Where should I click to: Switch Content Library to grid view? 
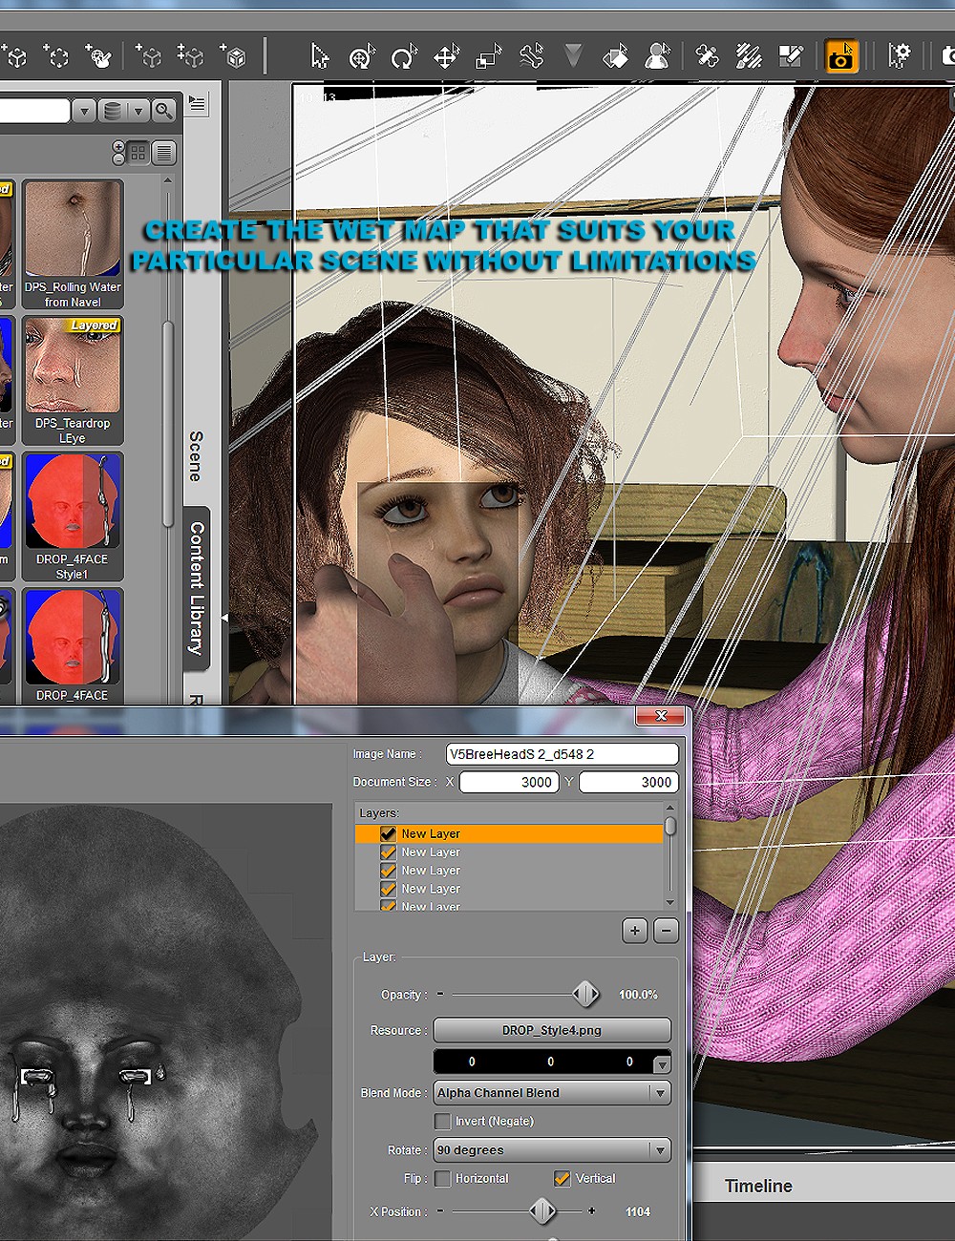[x=138, y=153]
